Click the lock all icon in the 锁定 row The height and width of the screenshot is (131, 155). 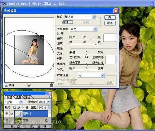[27, 107]
